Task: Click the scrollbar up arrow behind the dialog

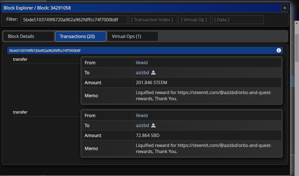Action: point(297,23)
